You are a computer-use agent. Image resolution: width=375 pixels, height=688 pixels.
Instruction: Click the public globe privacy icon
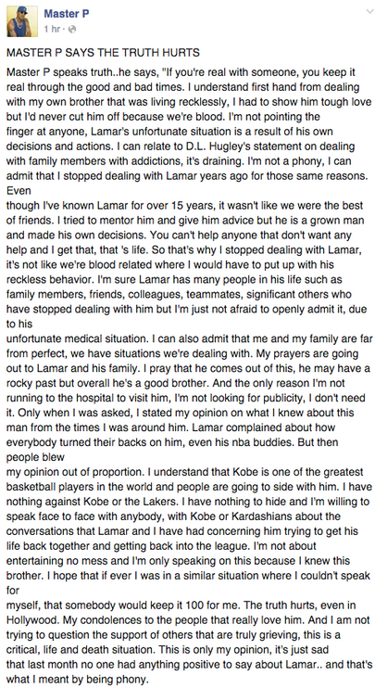tap(73, 30)
